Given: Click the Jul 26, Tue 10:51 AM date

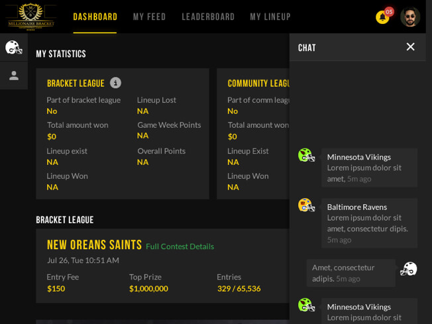Looking at the screenshot, I should 83,260.
